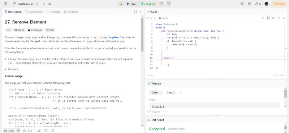
Task: Open the Test Result tab
Action: tap(156, 120)
